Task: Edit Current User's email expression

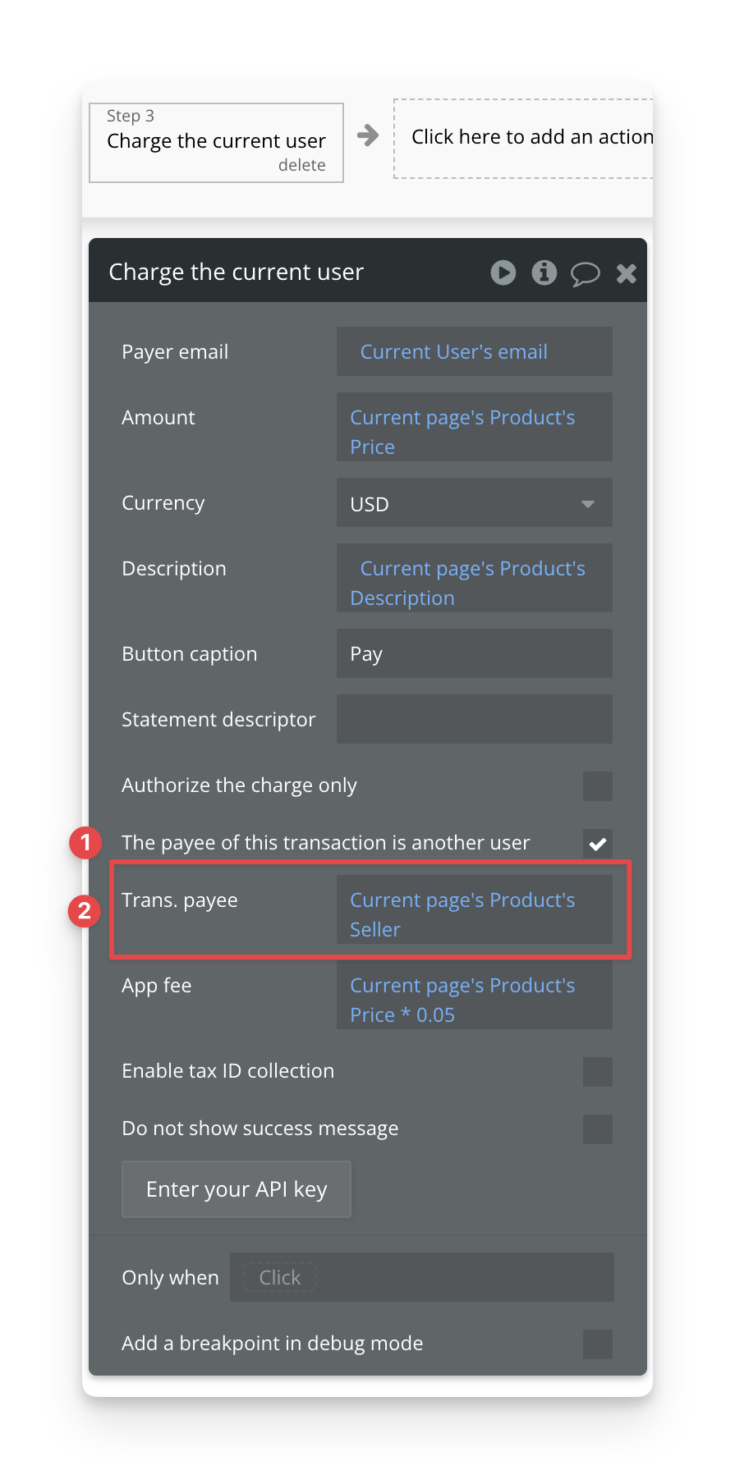Action: point(475,351)
